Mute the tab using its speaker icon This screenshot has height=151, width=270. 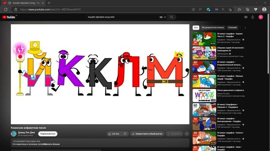9,3
